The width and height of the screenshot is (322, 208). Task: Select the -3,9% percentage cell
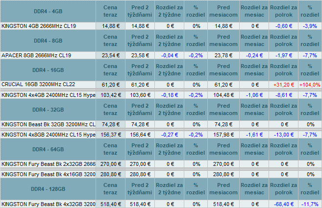click(x=310, y=26)
